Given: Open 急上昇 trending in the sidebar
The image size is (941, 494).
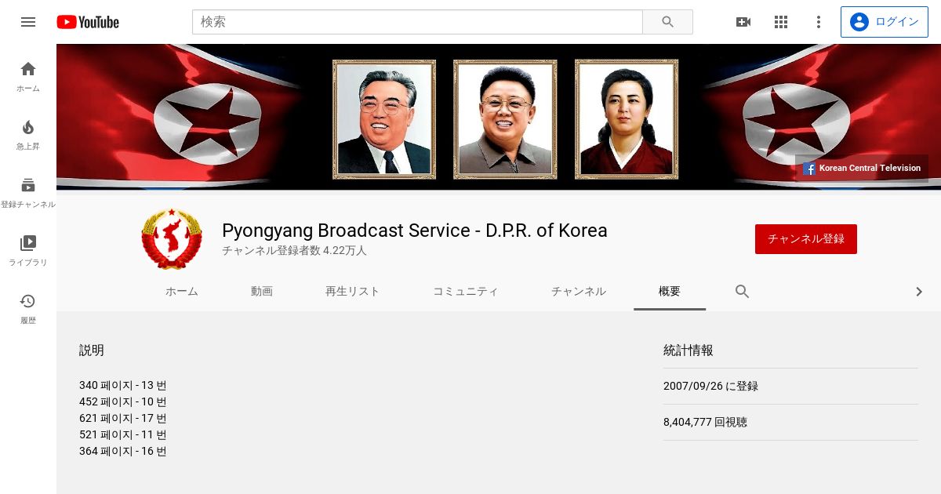Looking at the screenshot, I should click(x=28, y=135).
